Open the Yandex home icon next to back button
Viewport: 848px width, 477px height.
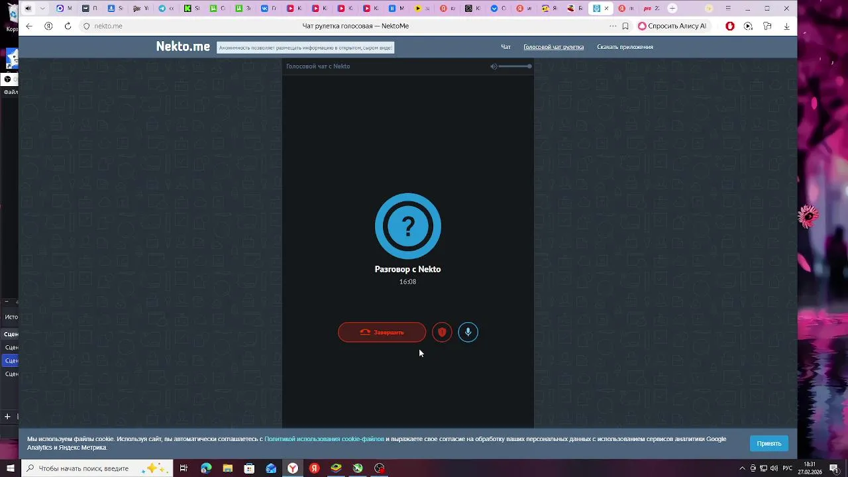[48, 26]
